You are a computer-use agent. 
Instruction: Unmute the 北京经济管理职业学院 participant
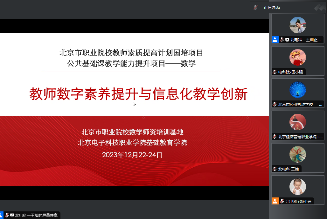pos(275,137)
